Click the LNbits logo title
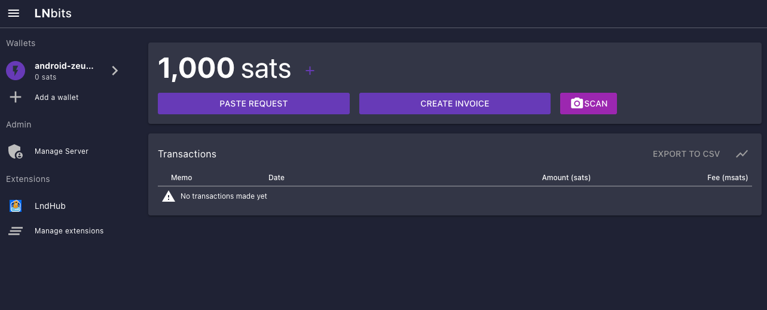The height and width of the screenshot is (310, 767). pyautogui.click(x=53, y=13)
